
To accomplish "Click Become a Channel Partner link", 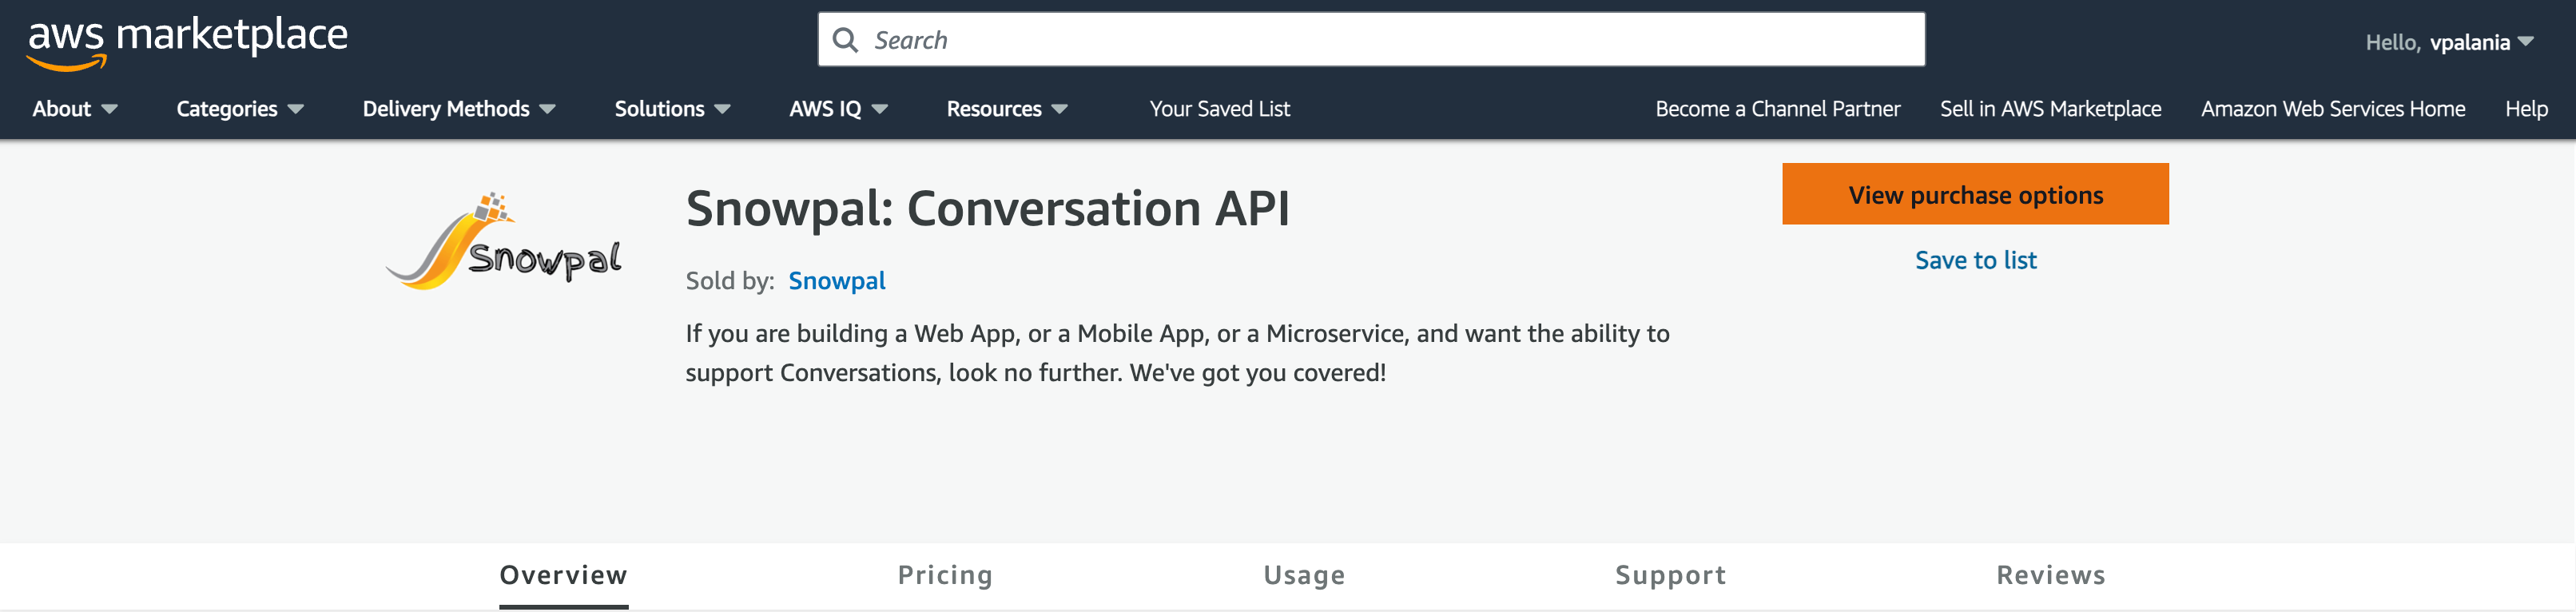I will tap(1777, 109).
